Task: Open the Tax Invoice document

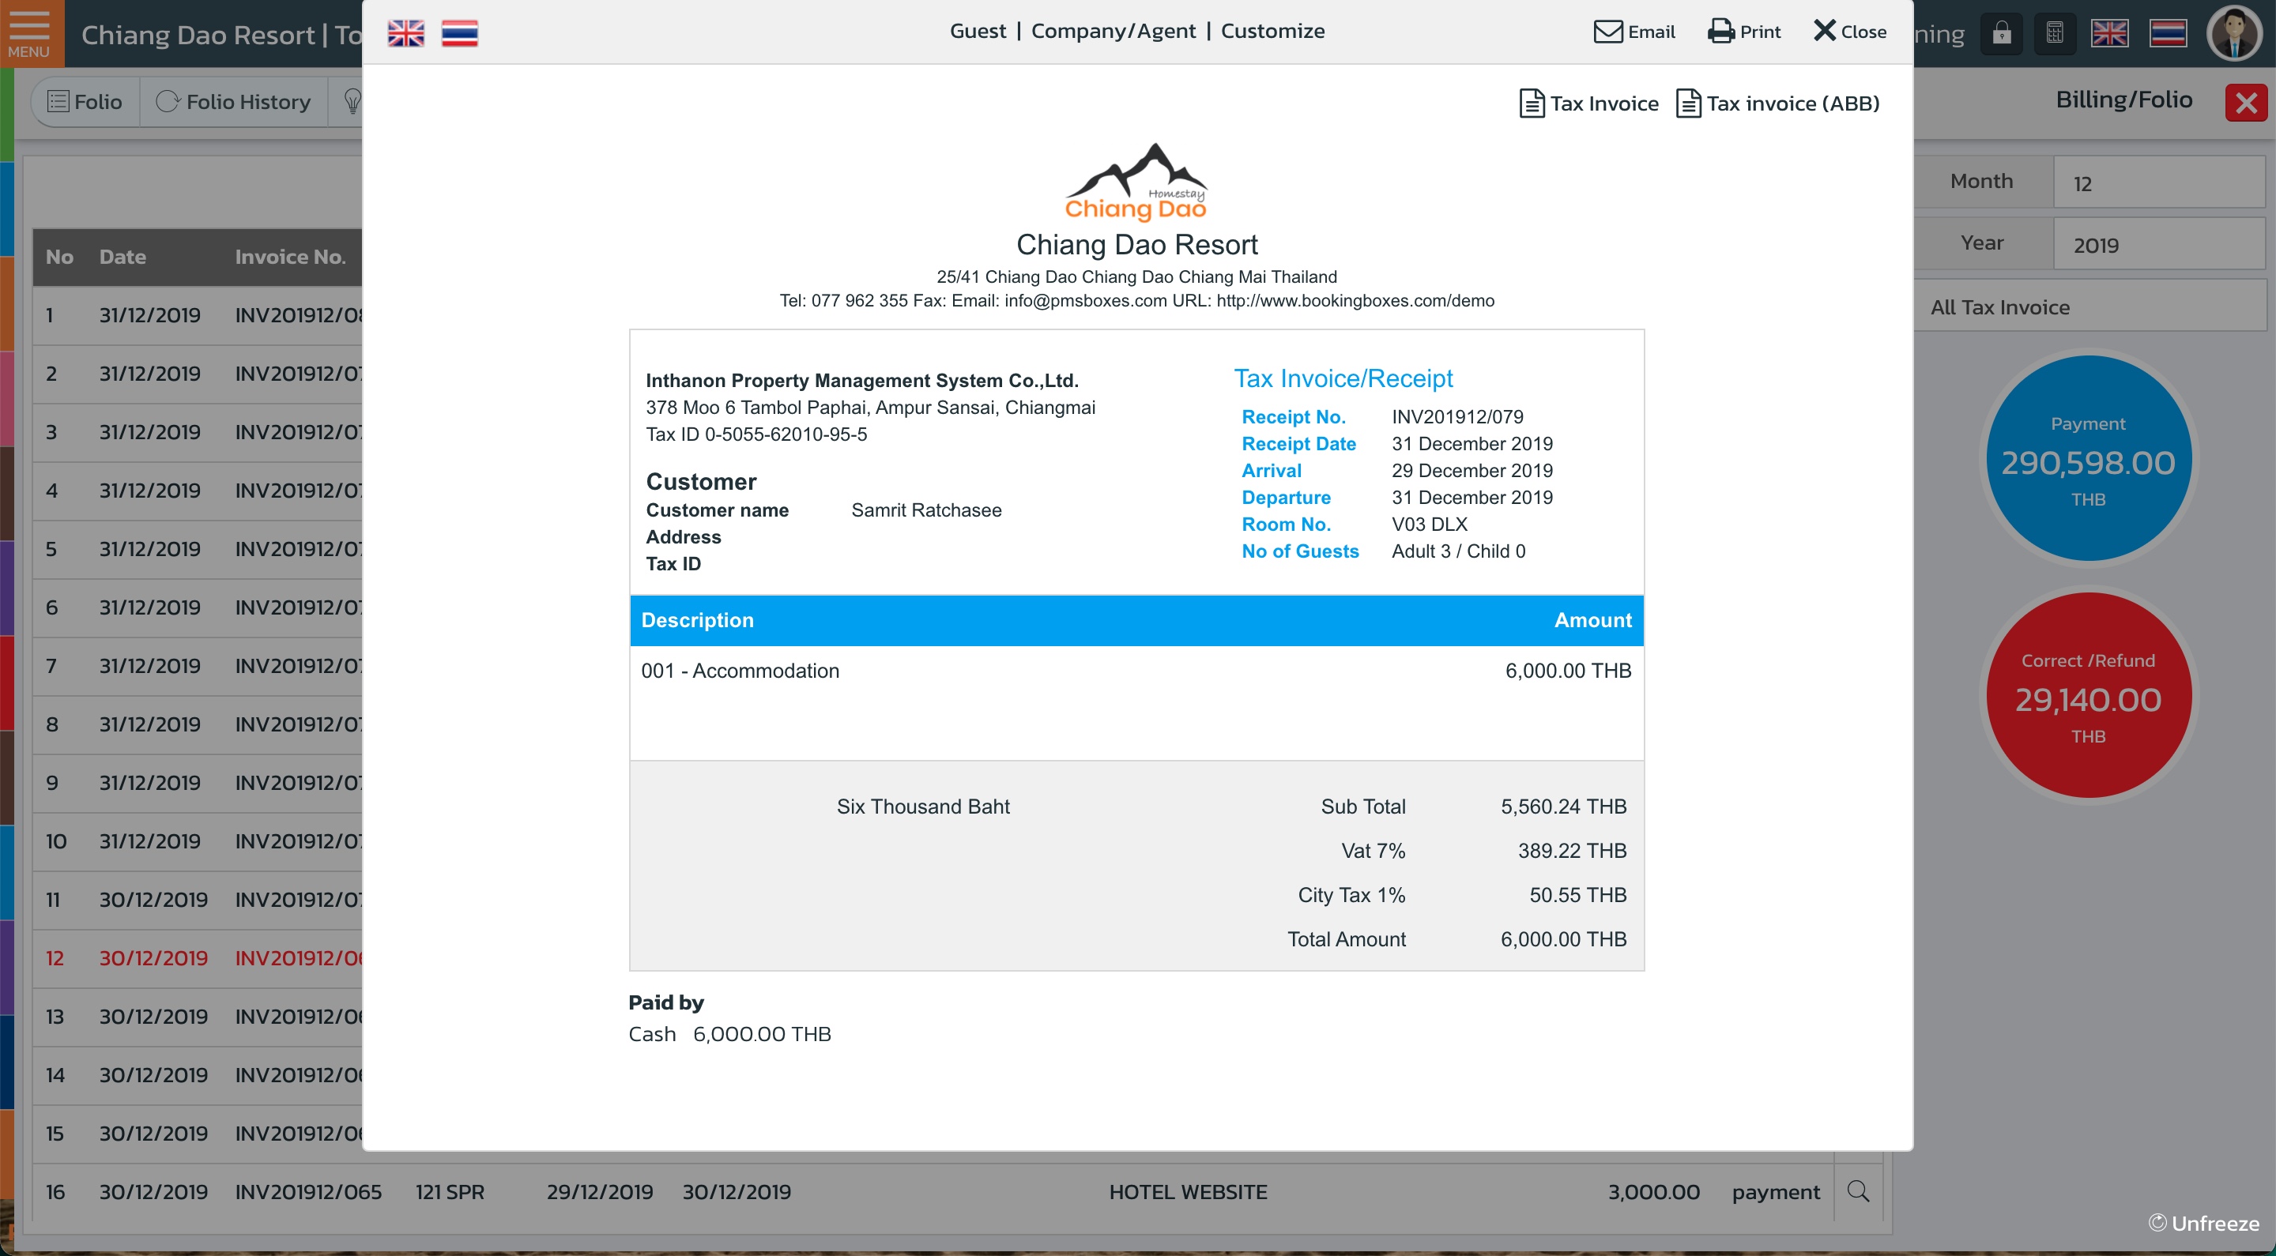Action: [1588, 103]
